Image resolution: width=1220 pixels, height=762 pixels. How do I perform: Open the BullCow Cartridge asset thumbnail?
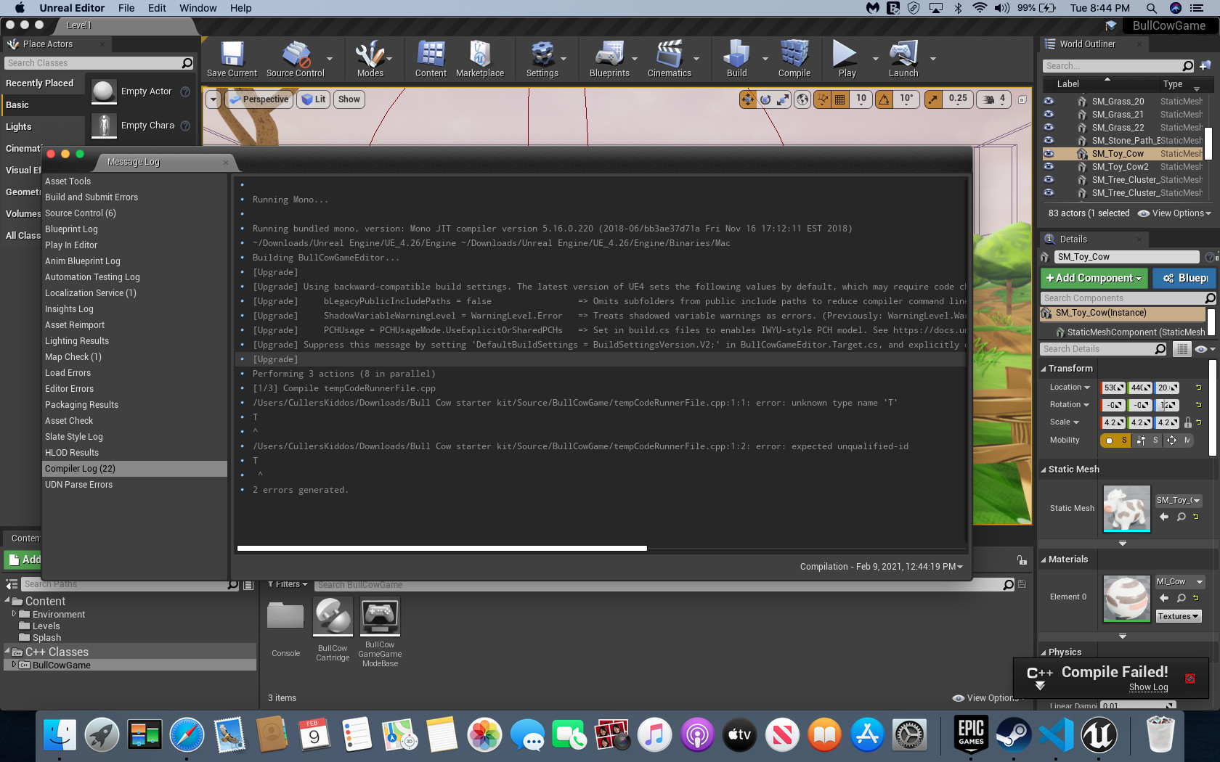pos(333,617)
